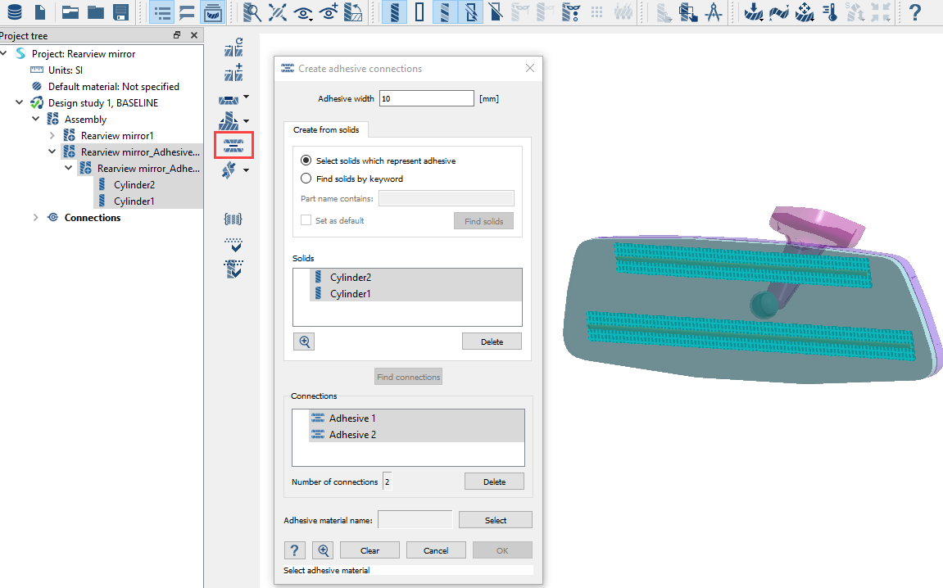Image resolution: width=943 pixels, height=588 pixels.
Task: Select Adhesive 1 in Connections list
Action: (352, 418)
